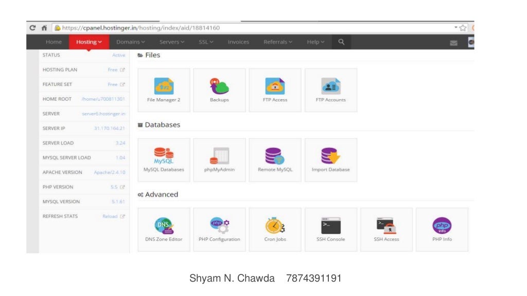Open PHP Configuration

point(219,230)
